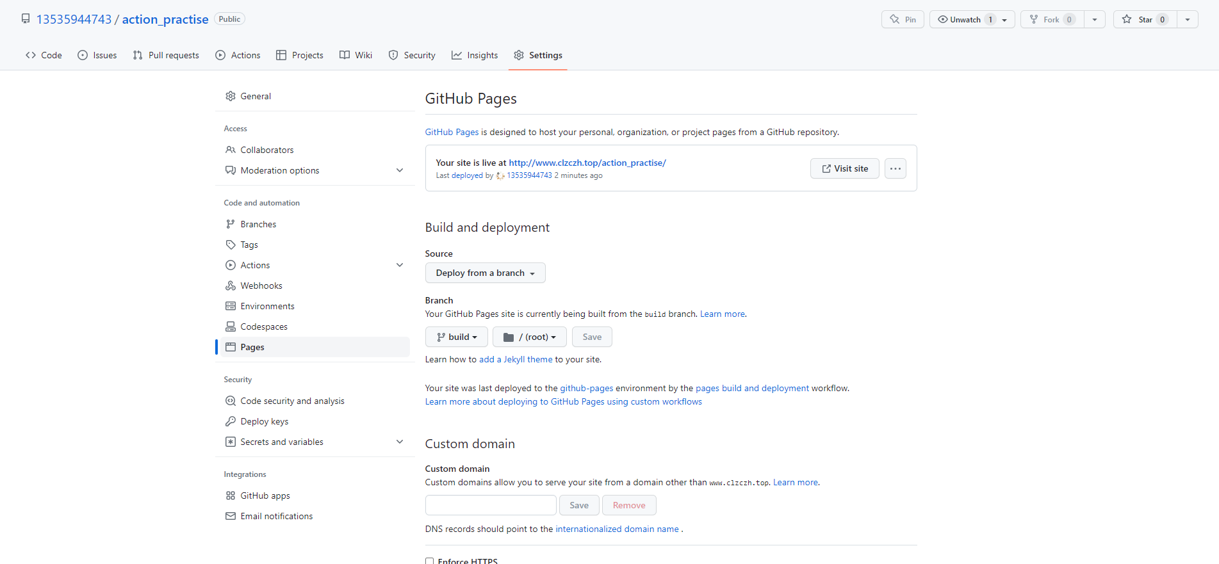Image resolution: width=1219 pixels, height=564 pixels.
Task: Click the Wiki book icon
Action: [345, 55]
